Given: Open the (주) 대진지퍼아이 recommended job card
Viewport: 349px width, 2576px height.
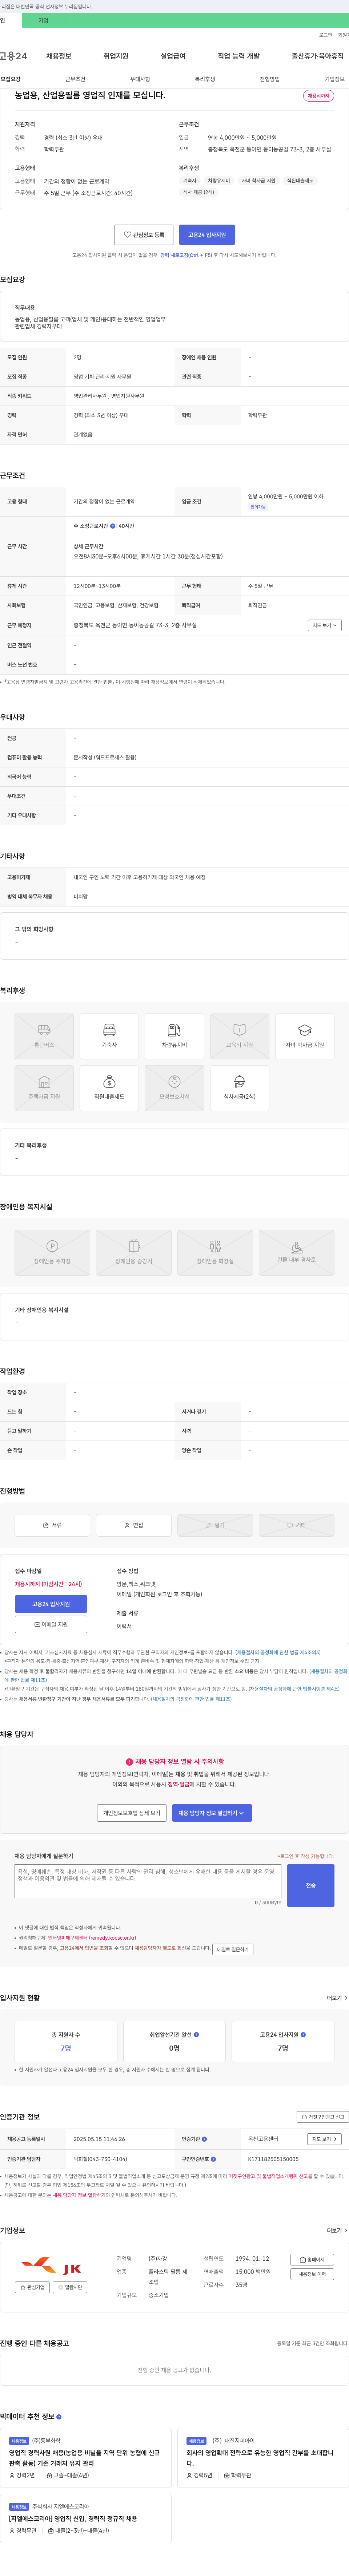Looking at the screenshot, I should (262, 2458).
